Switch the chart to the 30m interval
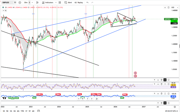This screenshot has height=112, width=180. point(26,2)
